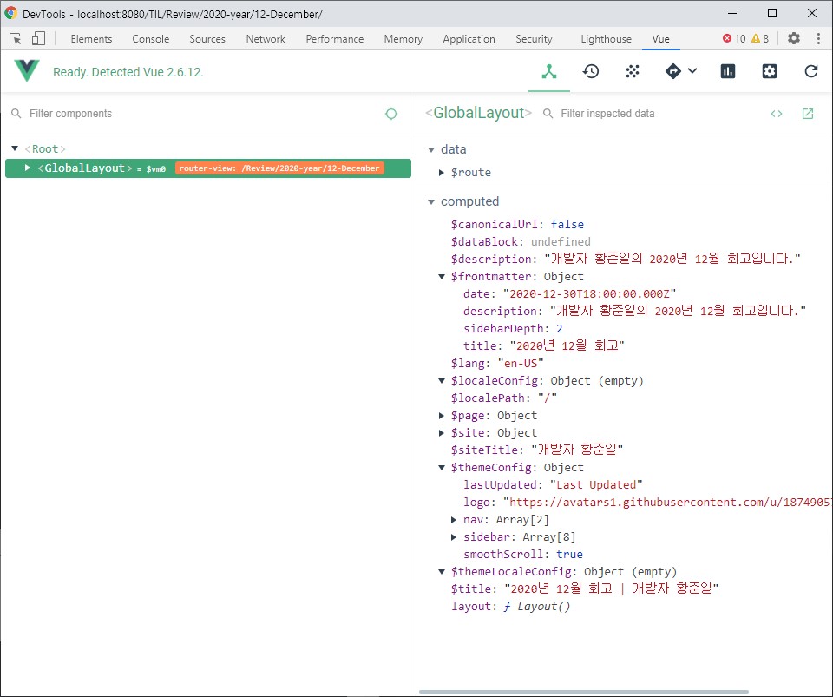Screen dimensions: 833x697
Task: Click the $siteTitle property row
Action: pyautogui.click(x=536, y=450)
